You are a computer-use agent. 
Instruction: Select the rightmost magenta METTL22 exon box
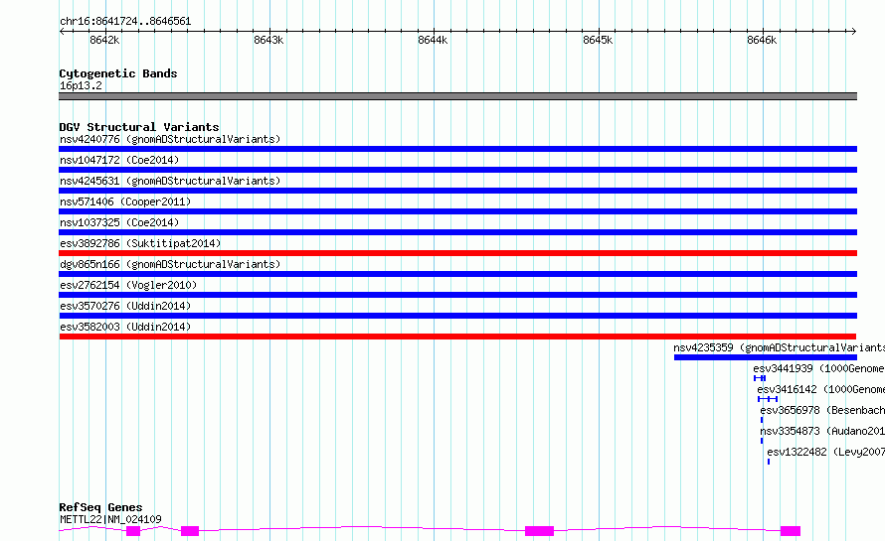point(791,531)
